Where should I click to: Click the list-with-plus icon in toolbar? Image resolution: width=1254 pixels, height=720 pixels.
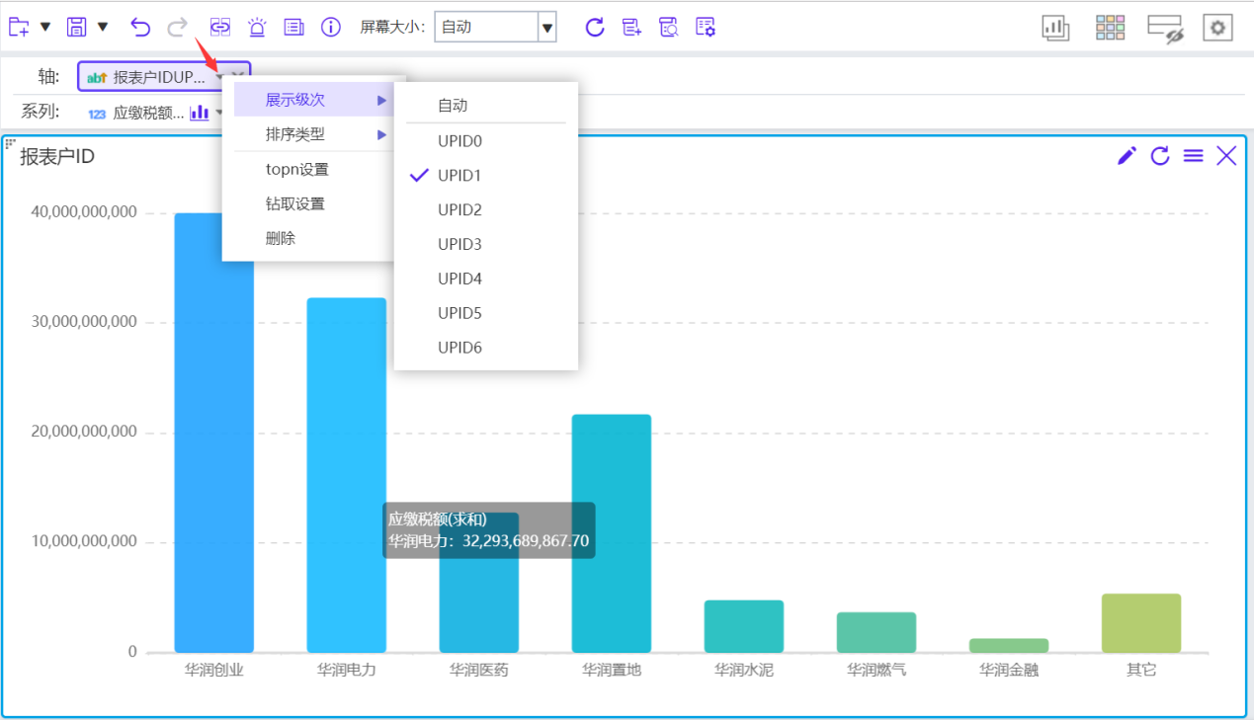[x=632, y=27]
